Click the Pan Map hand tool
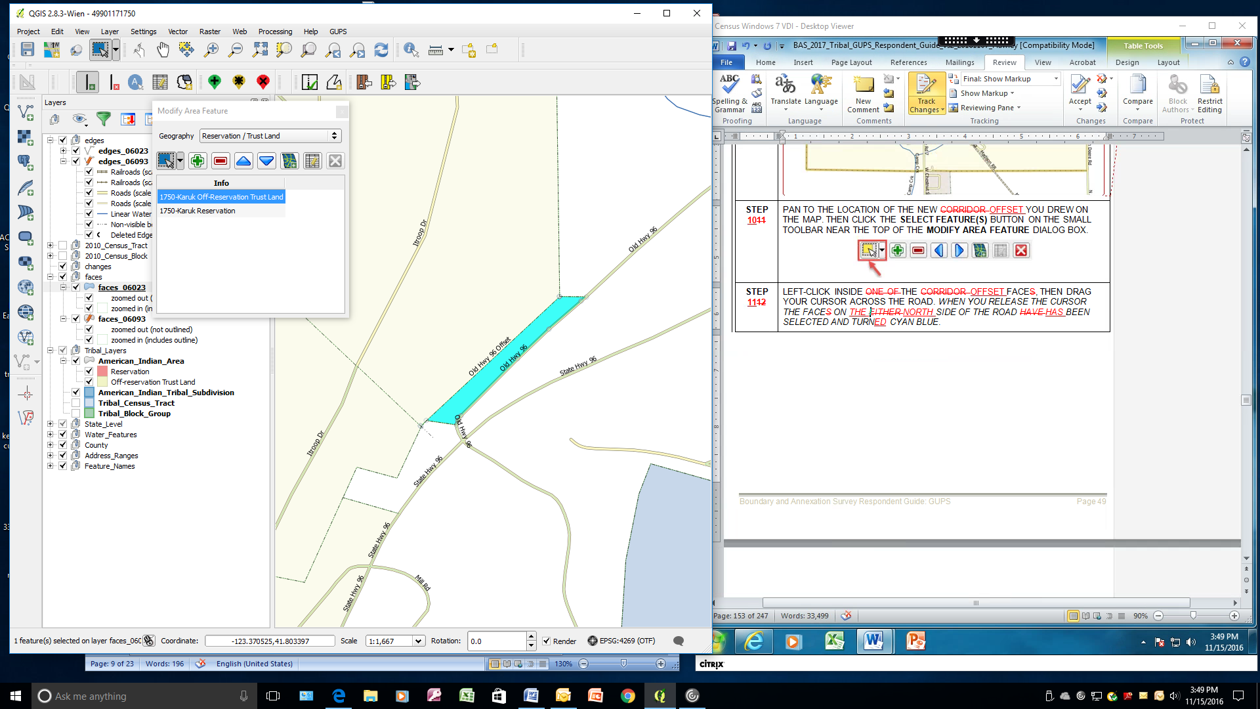The width and height of the screenshot is (1260, 709). (163, 50)
